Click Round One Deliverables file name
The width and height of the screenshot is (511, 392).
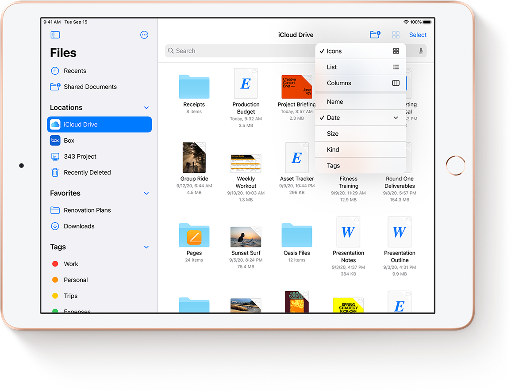coord(400,183)
